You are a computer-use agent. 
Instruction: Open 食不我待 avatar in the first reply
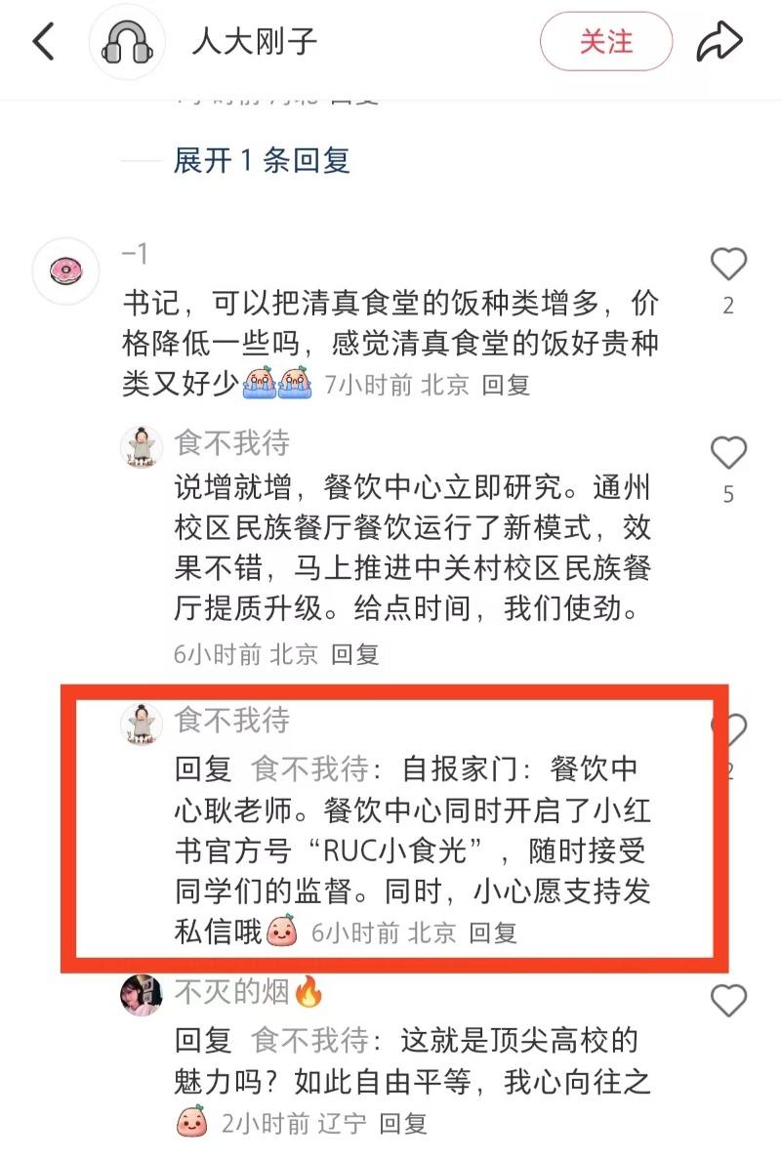pyautogui.click(x=141, y=447)
